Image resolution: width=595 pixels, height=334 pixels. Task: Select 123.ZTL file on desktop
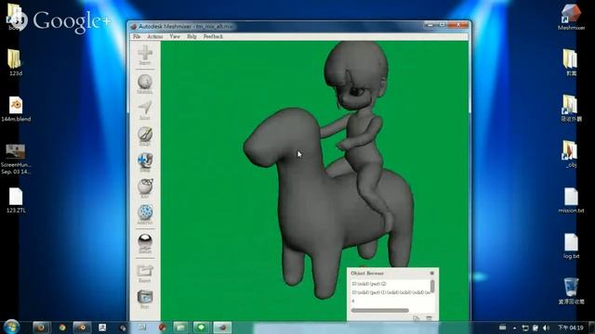point(16,200)
